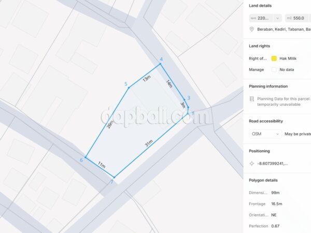
Task: Select polygon vertex 3 on the map
Action: click(x=184, y=99)
